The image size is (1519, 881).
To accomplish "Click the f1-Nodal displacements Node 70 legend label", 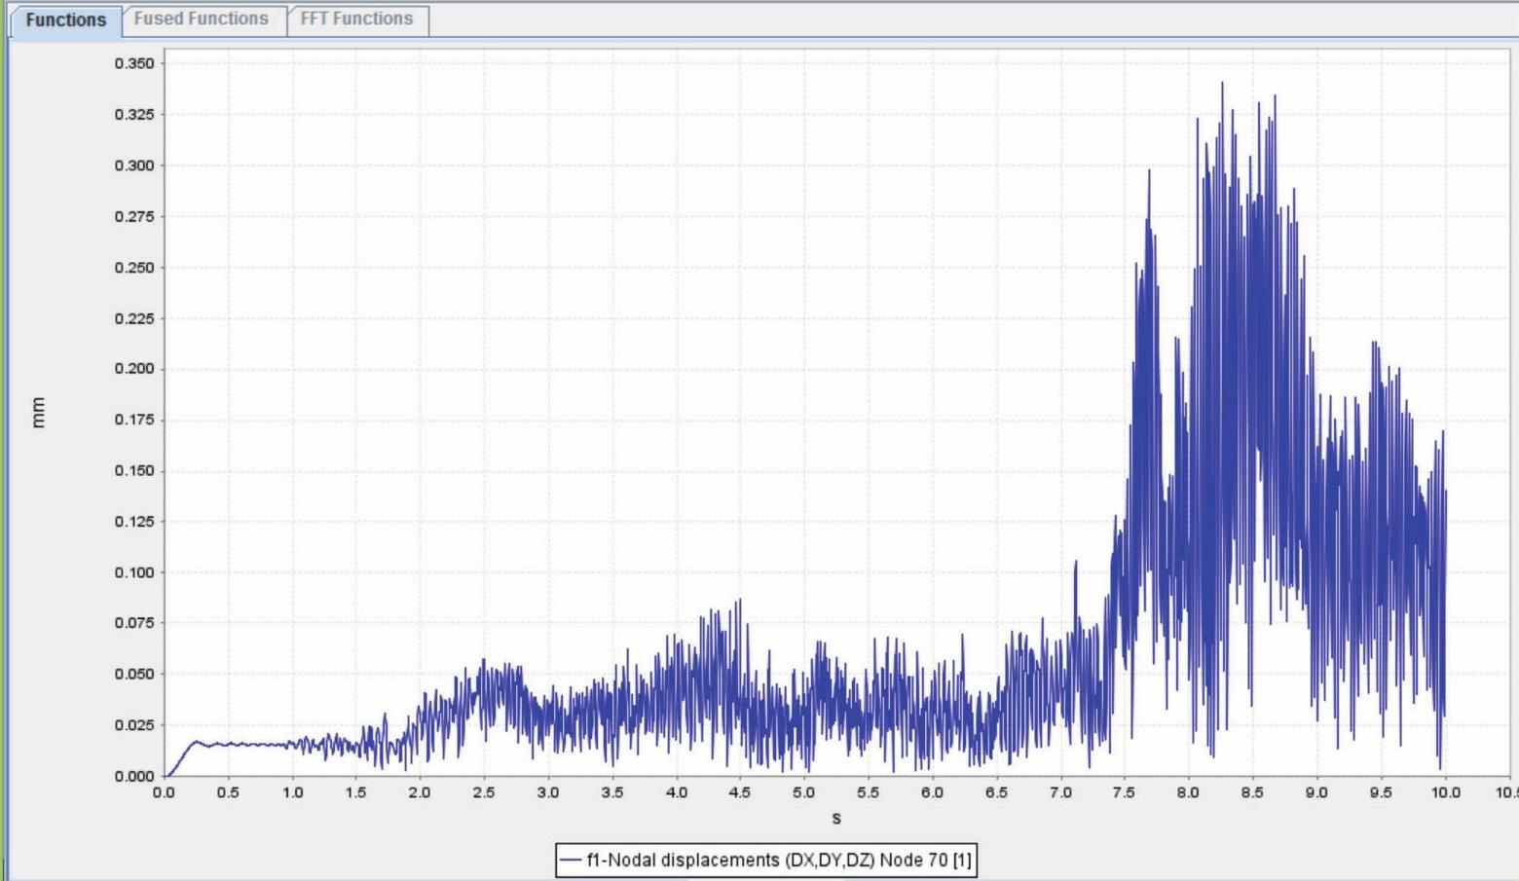I will 778,860.
